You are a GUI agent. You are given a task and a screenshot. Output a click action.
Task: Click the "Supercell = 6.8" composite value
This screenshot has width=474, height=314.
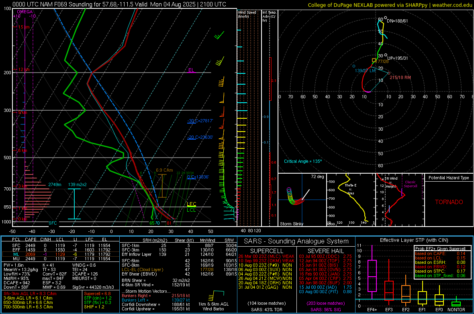97,294
